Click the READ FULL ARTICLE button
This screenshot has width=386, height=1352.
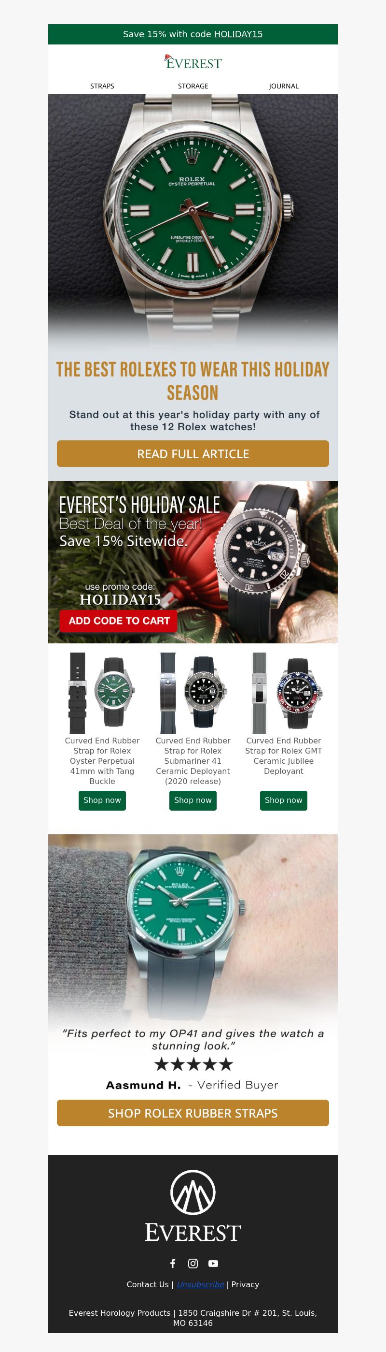pyautogui.click(x=193, y=453)
